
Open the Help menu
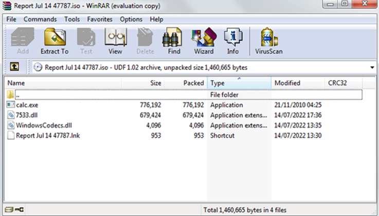tap(156, 19)
